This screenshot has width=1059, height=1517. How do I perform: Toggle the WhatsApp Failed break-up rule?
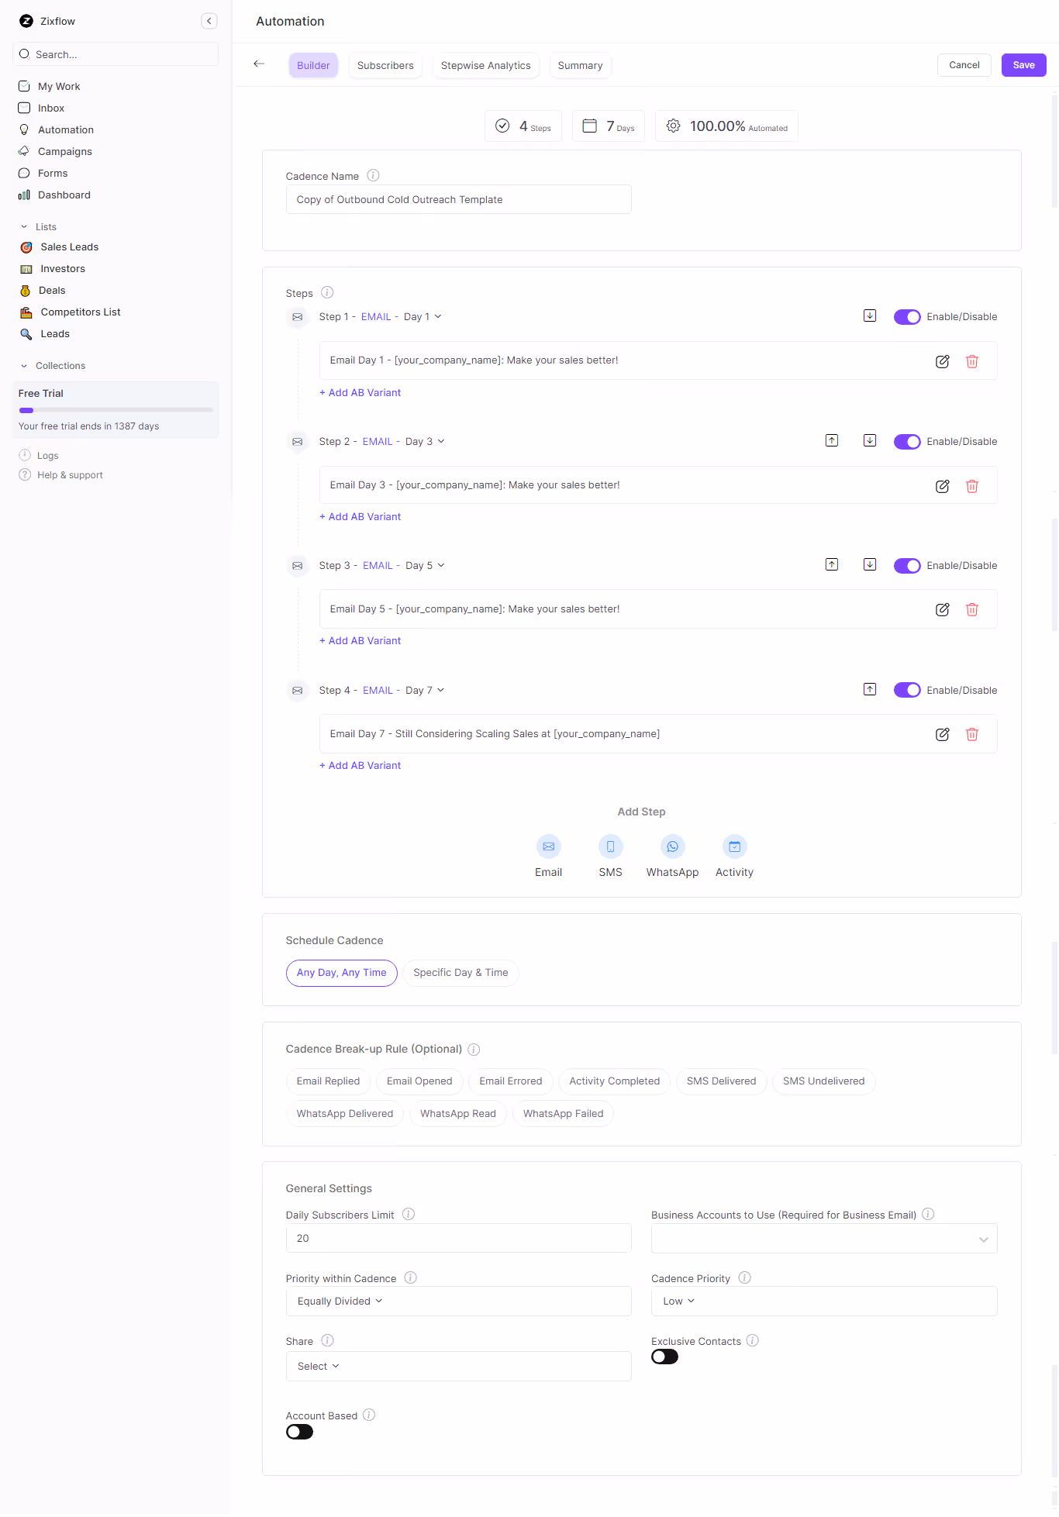pos(563,1114)
